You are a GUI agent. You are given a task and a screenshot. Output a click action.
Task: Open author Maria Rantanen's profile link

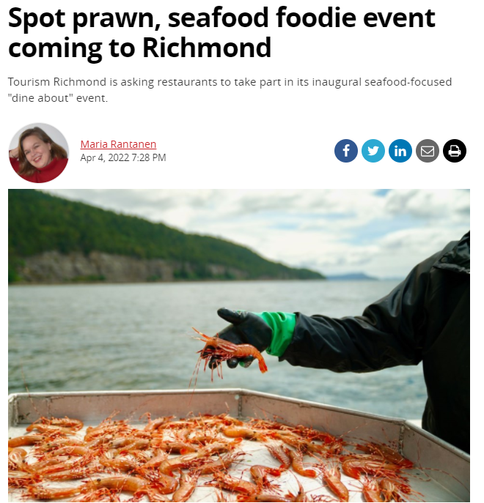point(118,144)
